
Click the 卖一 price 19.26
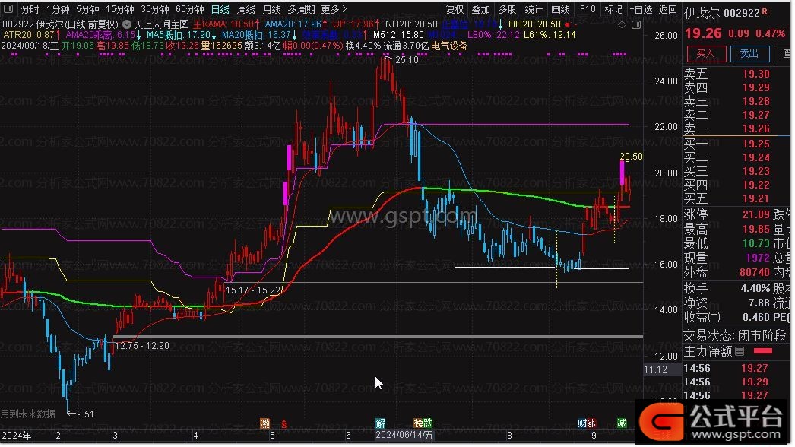pos(756,129)
